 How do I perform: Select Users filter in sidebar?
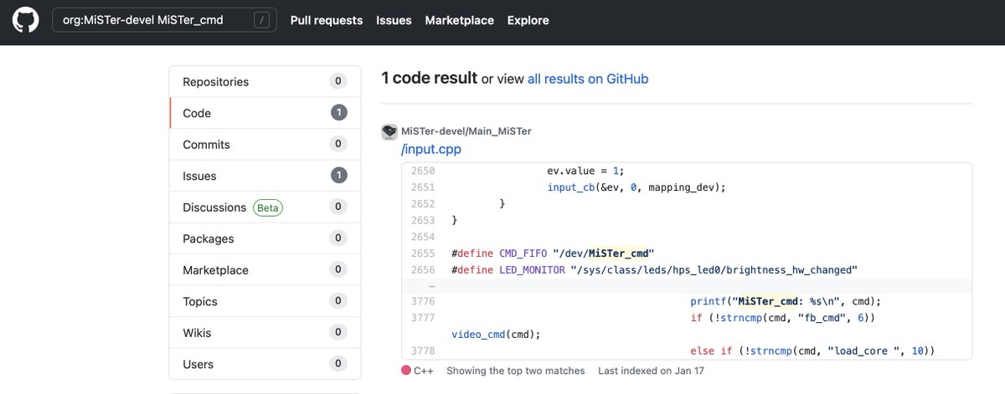pyautogui.click(x=265, y=364)
